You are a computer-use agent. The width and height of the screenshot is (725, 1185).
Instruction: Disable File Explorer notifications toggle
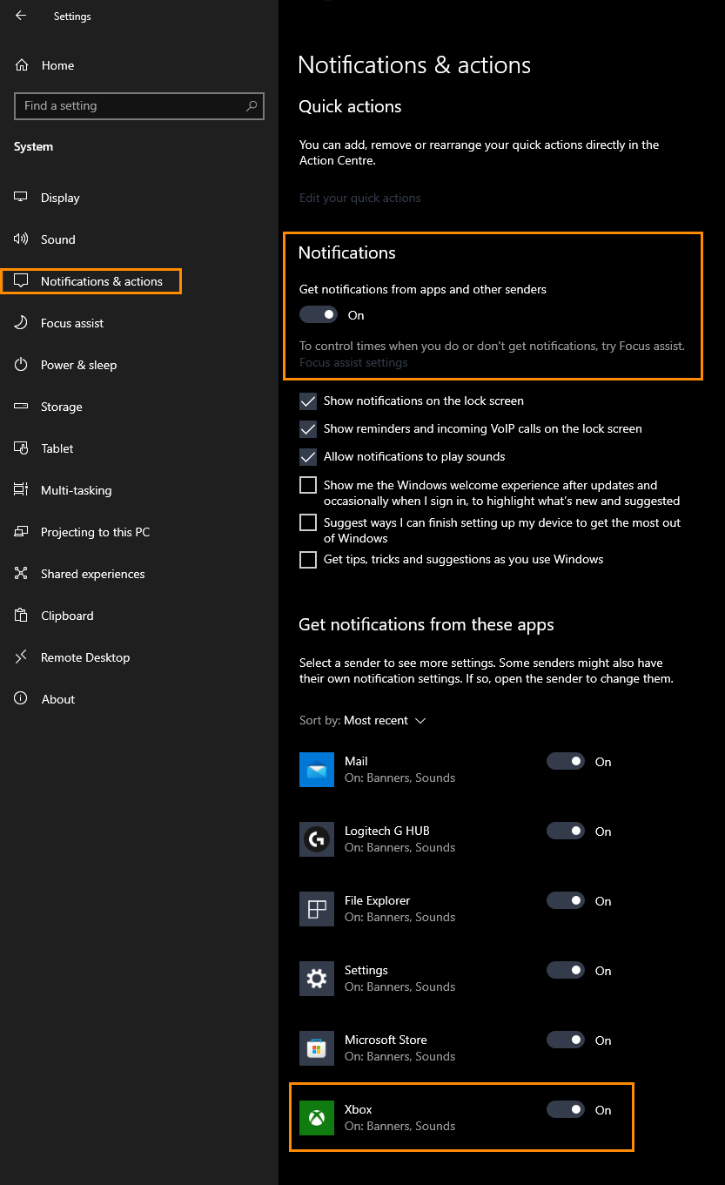pyautogui.click(x=566, y=900)
